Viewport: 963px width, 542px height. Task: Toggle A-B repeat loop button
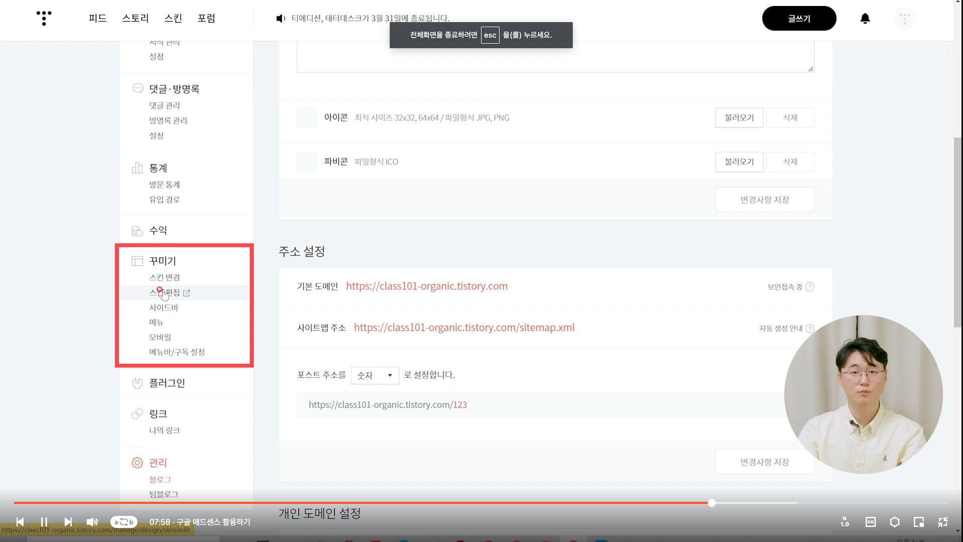[x=123, y=522]
